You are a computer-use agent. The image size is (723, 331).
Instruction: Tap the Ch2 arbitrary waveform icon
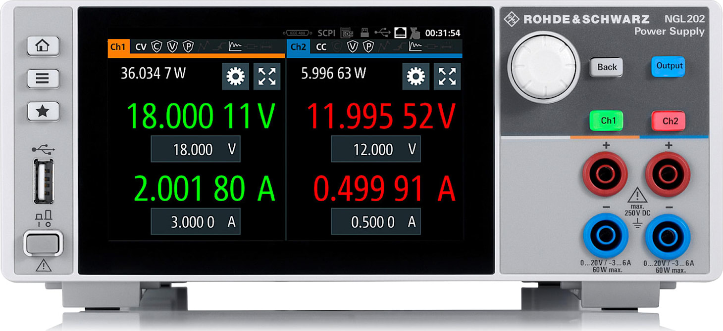click(384, 47)
